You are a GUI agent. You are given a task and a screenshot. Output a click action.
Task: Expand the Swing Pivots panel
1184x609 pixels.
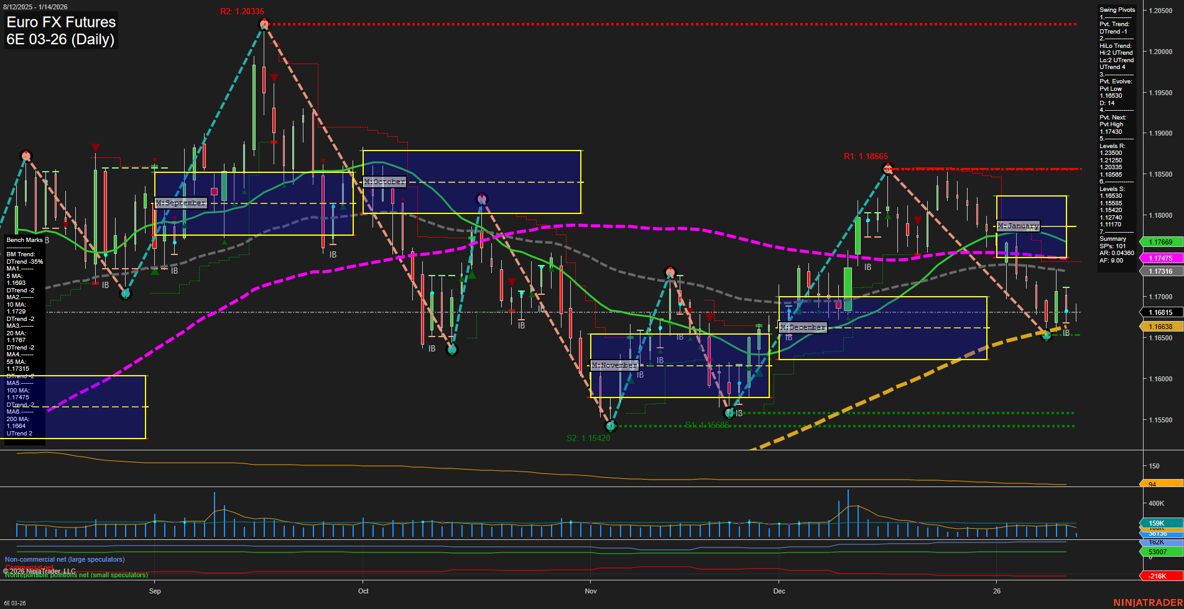(1117, 9)
